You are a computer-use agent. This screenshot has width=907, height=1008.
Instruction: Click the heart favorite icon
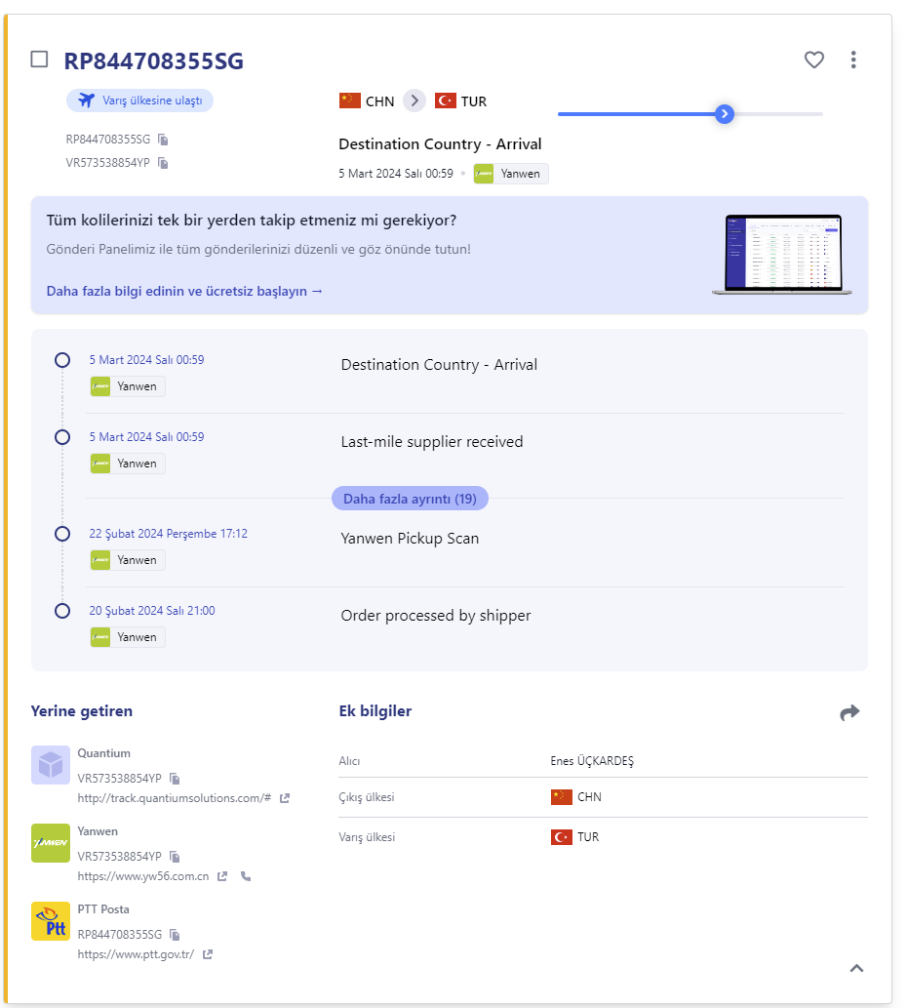click(814, 60)
